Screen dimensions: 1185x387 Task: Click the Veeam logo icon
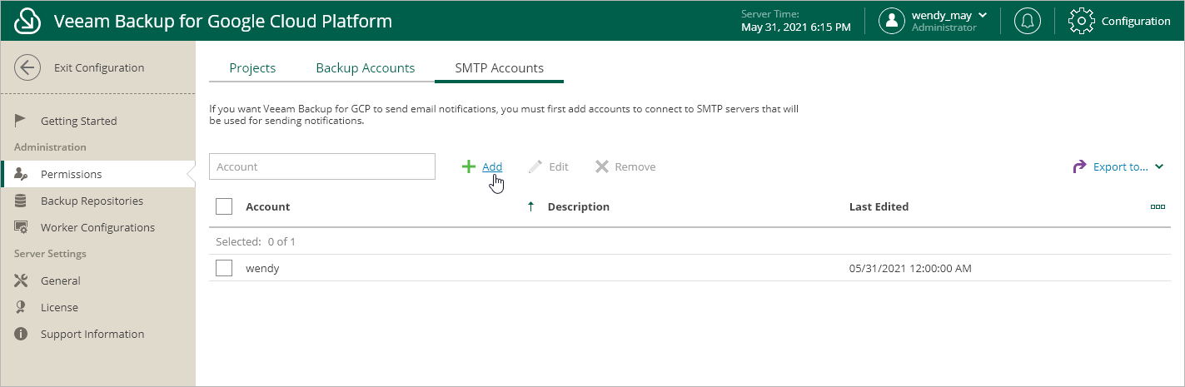coord(27,21)
